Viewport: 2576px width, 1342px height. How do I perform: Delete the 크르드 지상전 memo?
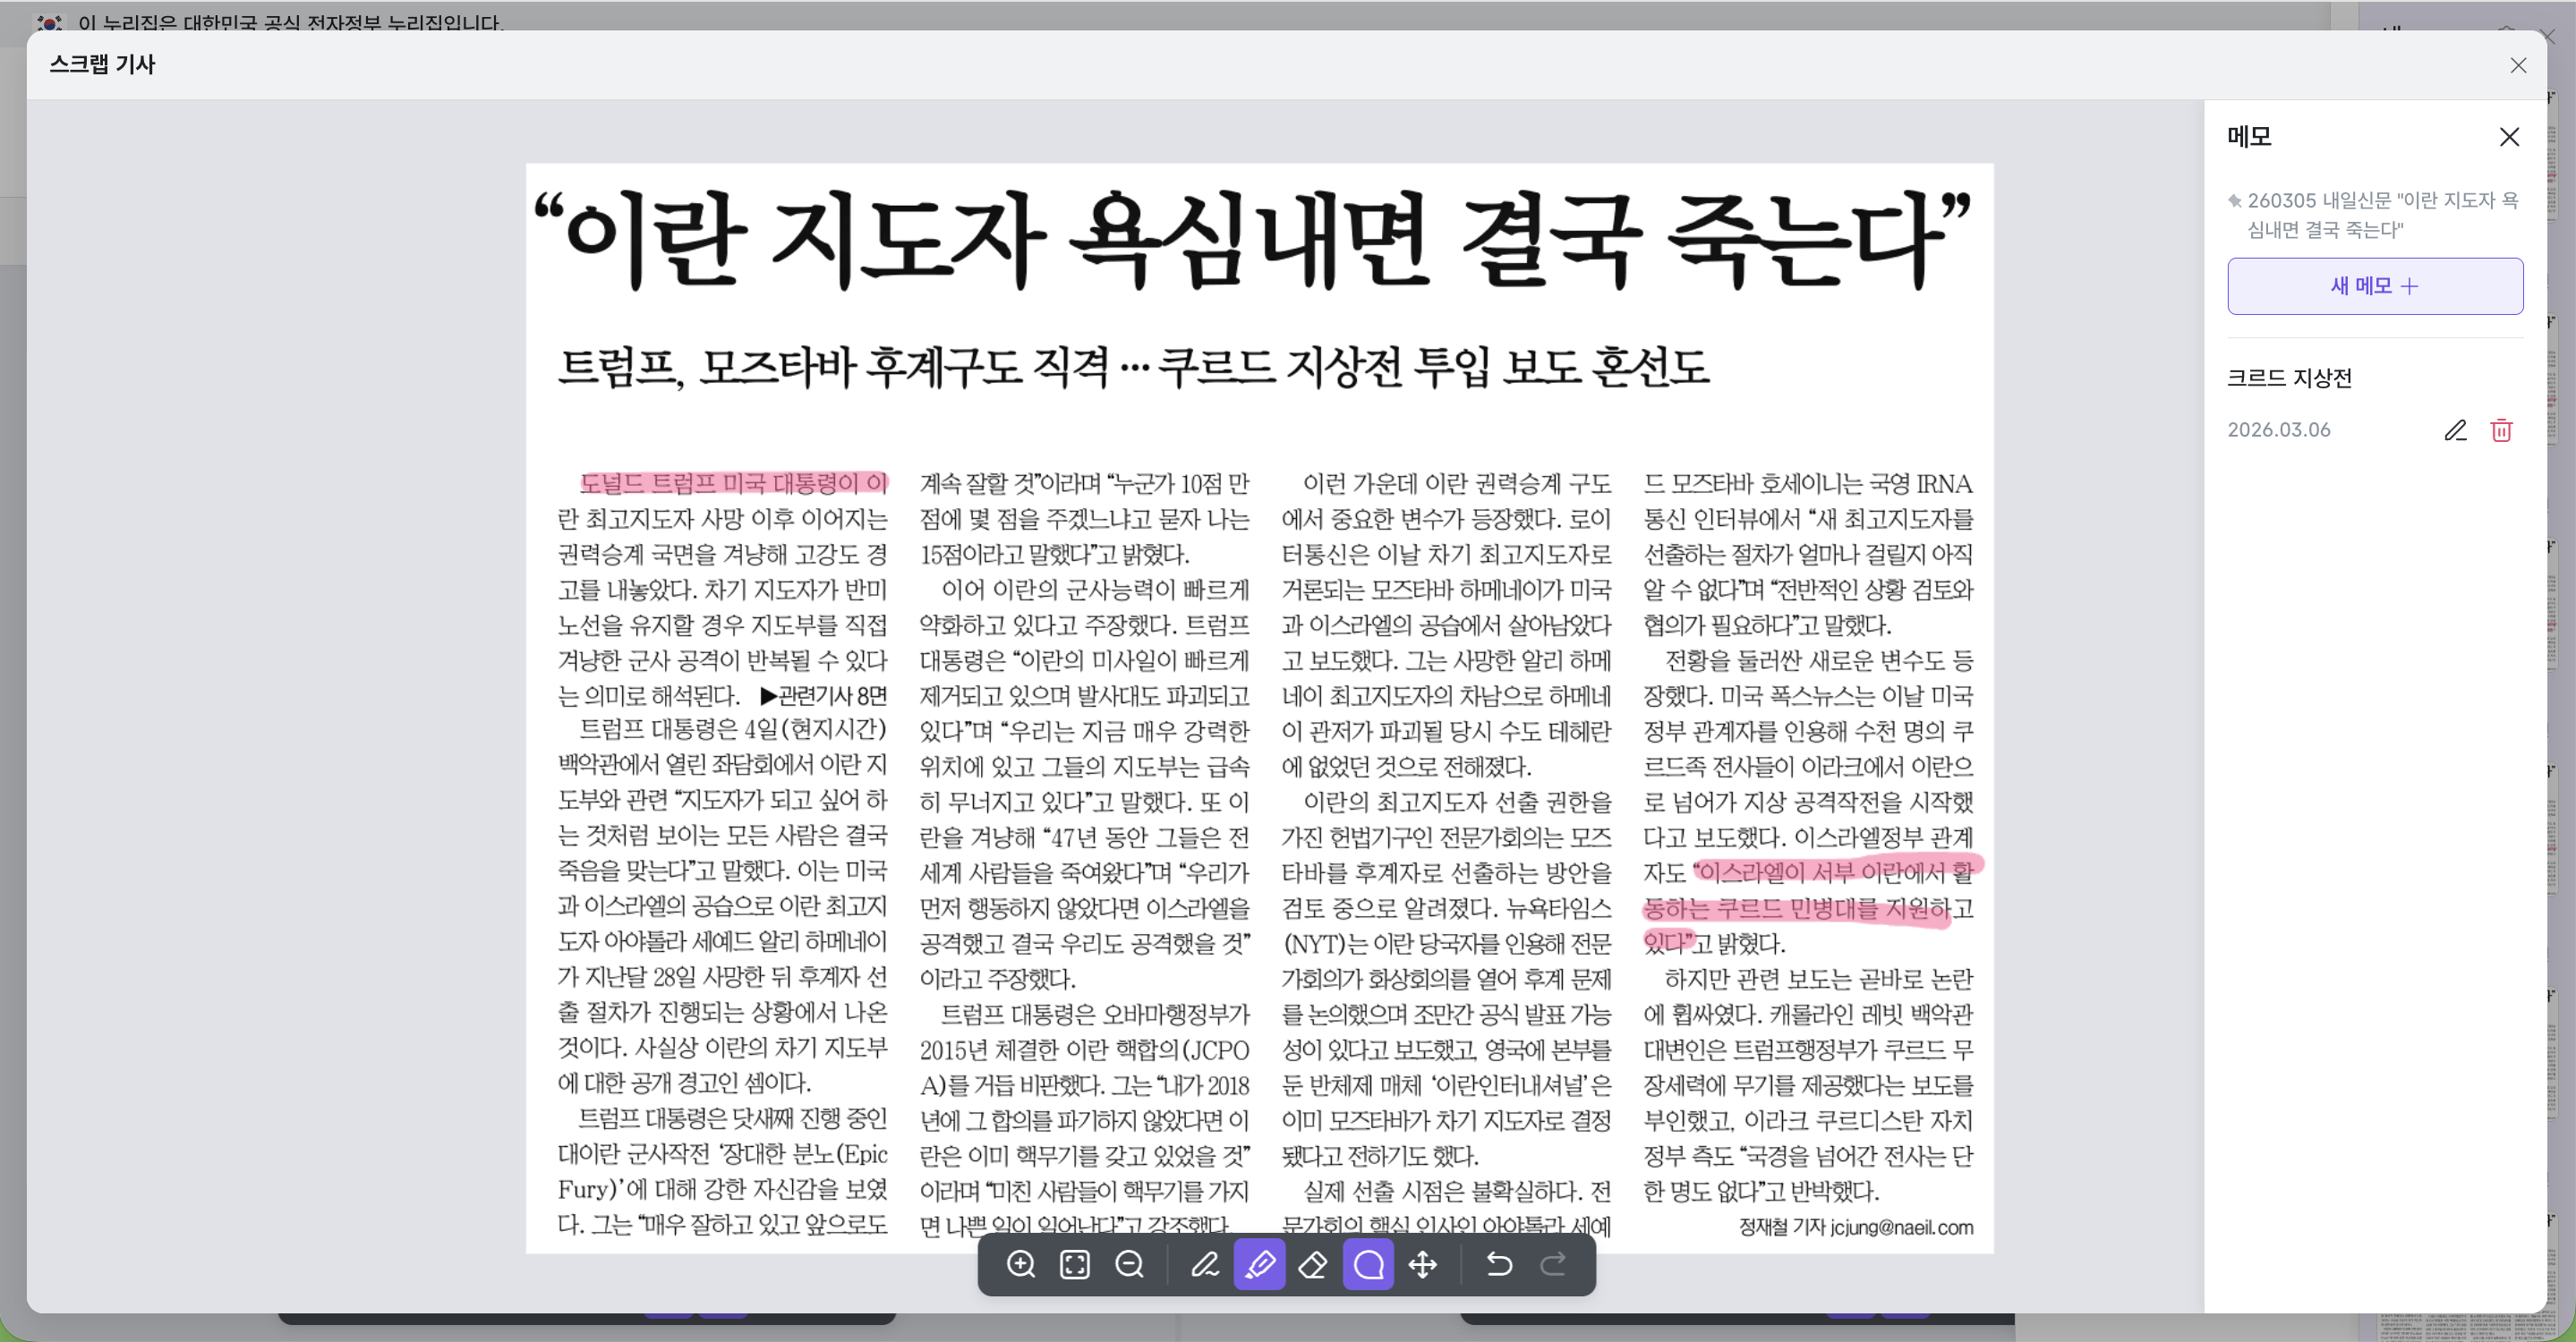click(x=2501, y=429)
